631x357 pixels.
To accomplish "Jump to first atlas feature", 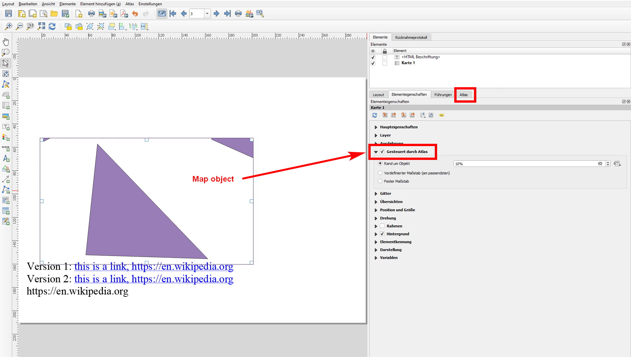I will [173, 13].
